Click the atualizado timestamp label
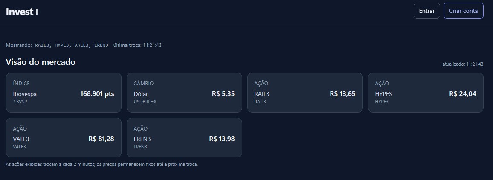The image size is (493, 180). 463,64
